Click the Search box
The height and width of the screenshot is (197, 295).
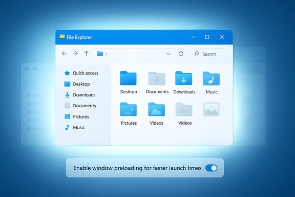[x=209, y=54]
